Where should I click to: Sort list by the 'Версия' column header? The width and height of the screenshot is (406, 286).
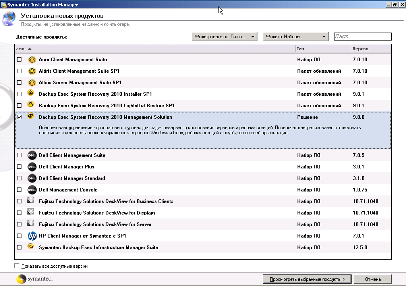click(x=371, y=48)
